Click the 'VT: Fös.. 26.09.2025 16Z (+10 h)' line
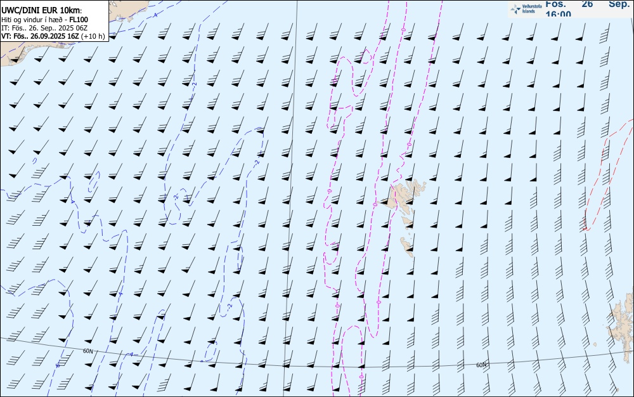The image size is (634, 397). 53,36
